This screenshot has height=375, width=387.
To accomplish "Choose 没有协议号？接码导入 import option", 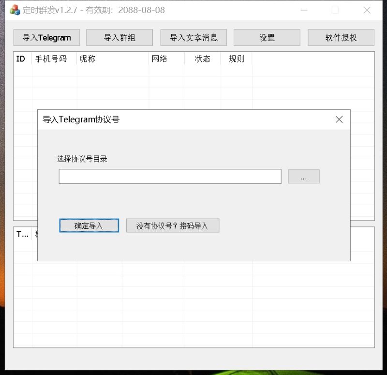I will pos(172,225).
